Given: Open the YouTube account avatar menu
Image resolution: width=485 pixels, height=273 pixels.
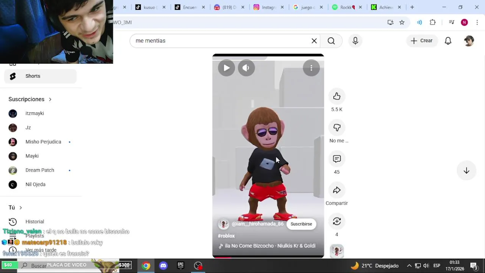Looking at the screenshot, I should 469,41.
